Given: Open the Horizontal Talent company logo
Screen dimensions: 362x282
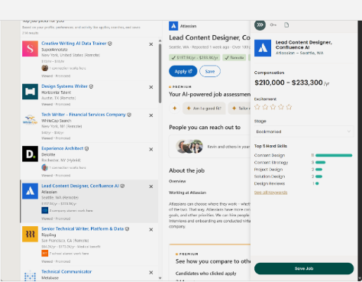Looking at the screenshot, I should 30,92.
